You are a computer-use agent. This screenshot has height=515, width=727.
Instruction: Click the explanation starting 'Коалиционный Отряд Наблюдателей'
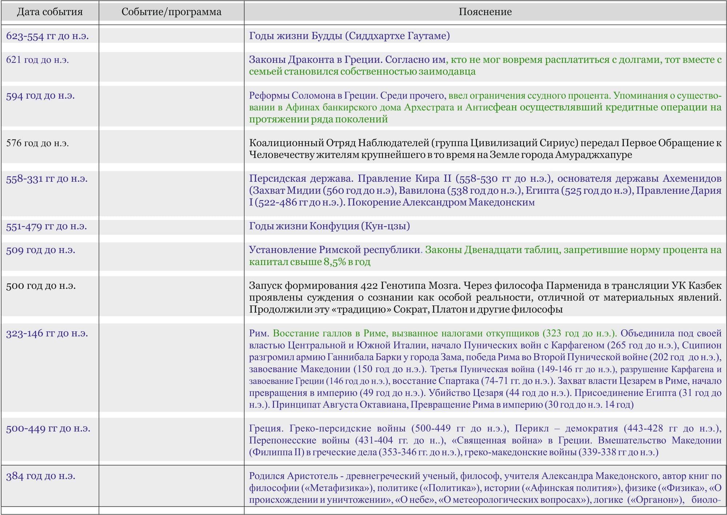[x=485, y=149]
